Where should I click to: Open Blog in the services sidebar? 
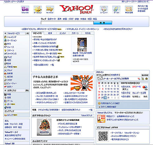pos(9,80)
